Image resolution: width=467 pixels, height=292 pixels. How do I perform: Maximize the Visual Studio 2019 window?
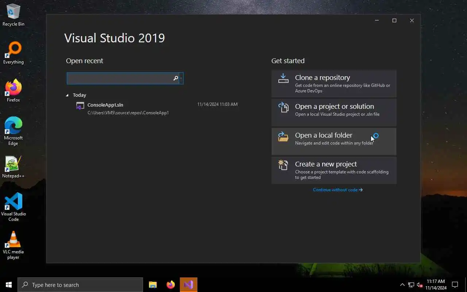click(x=394, y=20)
